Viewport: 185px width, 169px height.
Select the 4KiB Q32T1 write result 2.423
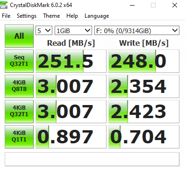click(144, 112)
